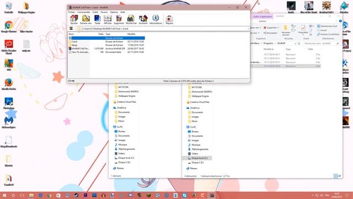The image size is (353, 199).
Task: Select Creative Cloud Files in left Explorer
Action: (x=125, y=102)
